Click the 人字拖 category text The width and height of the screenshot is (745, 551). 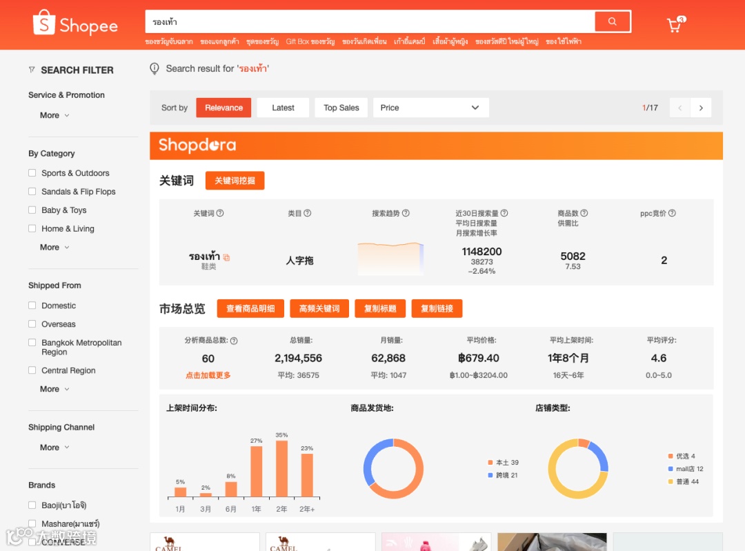coord(299,260)
